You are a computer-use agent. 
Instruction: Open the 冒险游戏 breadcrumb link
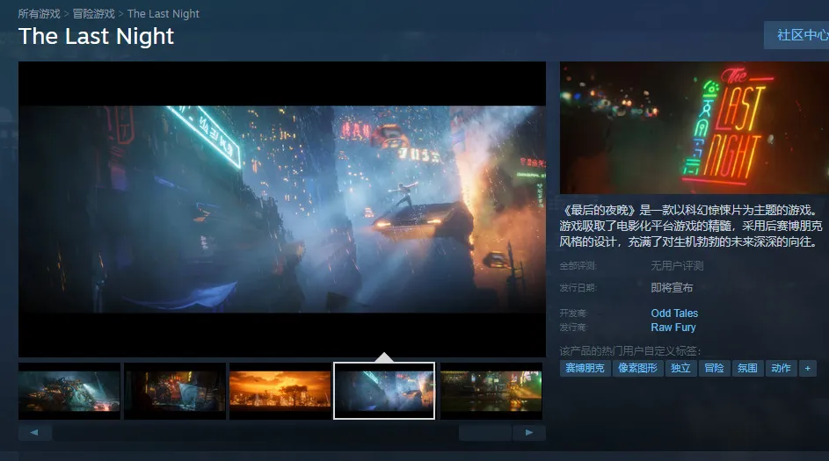(x=93, y=14)
